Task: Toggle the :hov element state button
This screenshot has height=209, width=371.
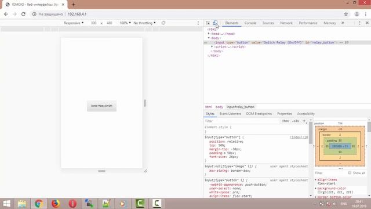Action: [x=285, y=121]
